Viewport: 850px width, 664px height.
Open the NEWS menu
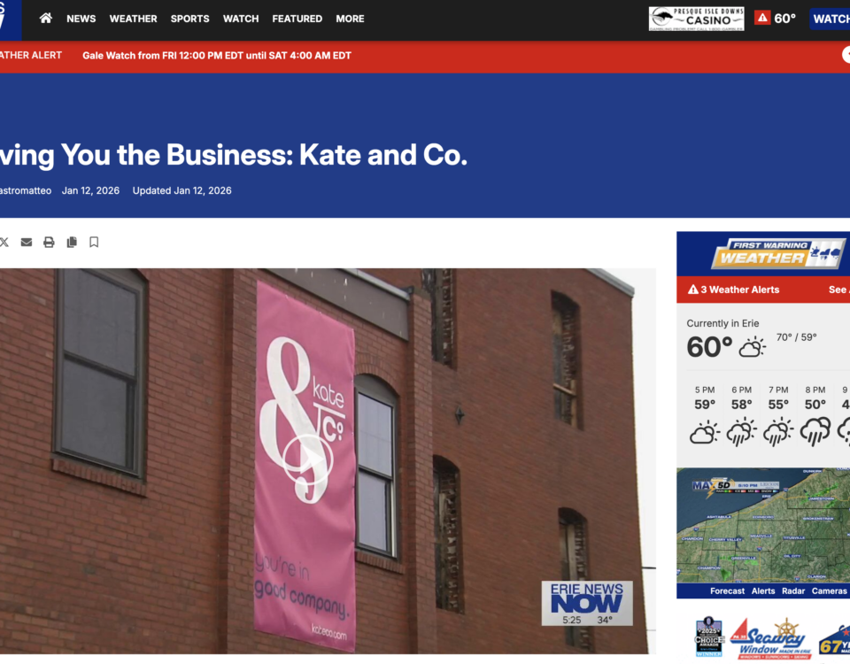pos(81,19)
